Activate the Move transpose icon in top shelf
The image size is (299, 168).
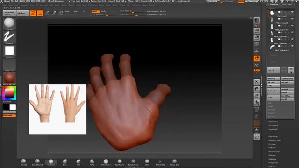point(47,13)
